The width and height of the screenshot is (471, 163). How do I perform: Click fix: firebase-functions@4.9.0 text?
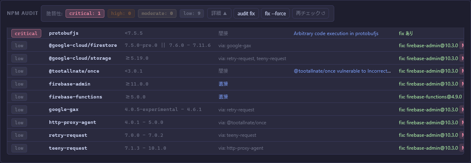431,97
